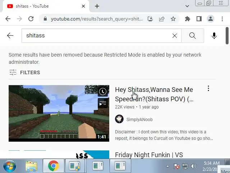Viewport: 230px width, 173px height.
Task: Click the SimplyANoob channel avatar
Action: pyautogui.click(x=119, y=119)
